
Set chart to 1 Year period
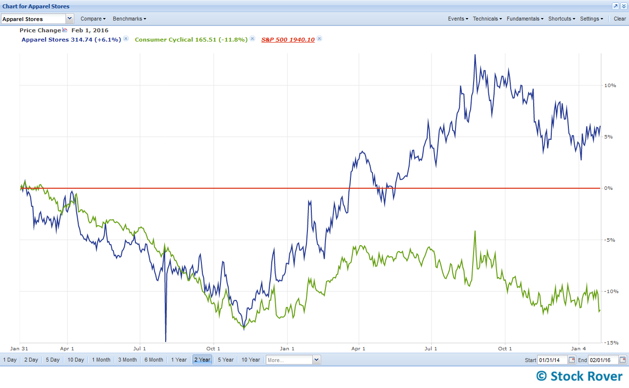click(x=179, y=360)
